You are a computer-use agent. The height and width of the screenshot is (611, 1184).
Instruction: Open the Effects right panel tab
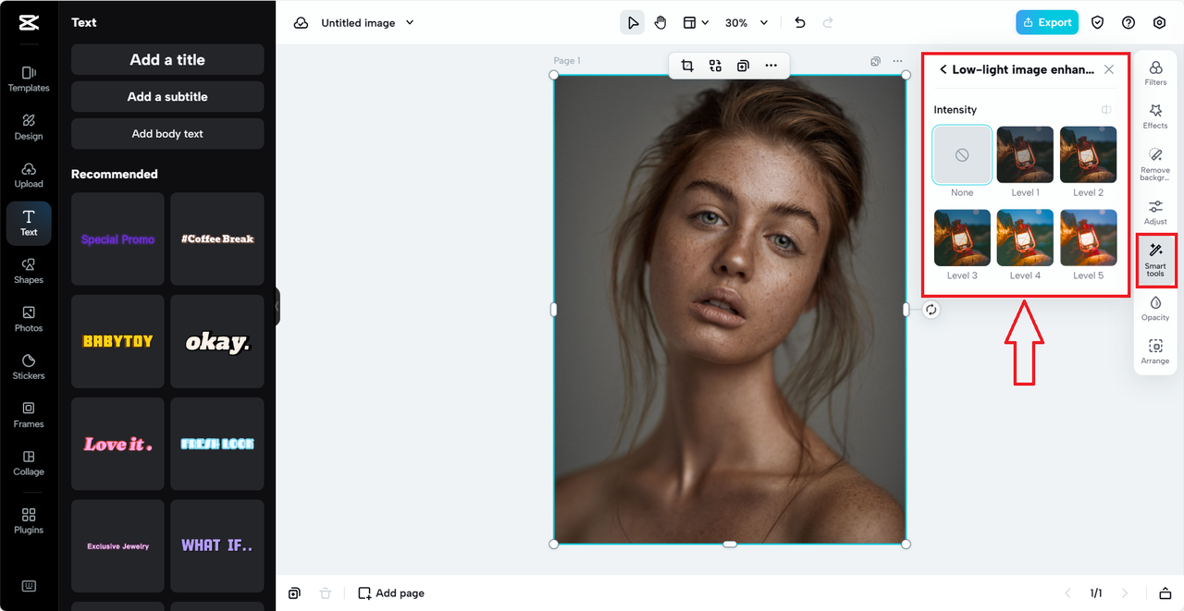tap(1155, 116)
